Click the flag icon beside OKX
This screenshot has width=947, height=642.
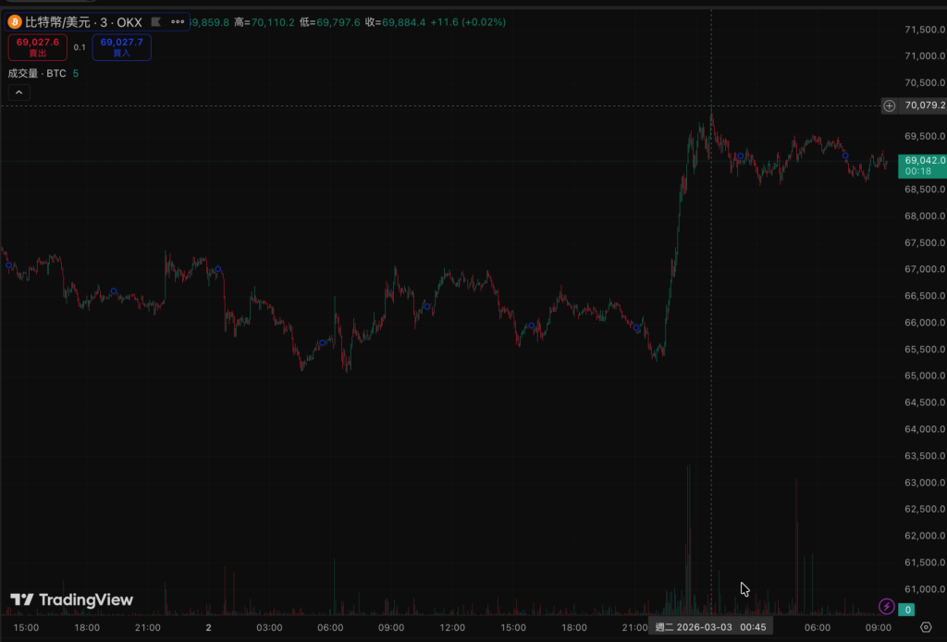[x=155, y=21]
